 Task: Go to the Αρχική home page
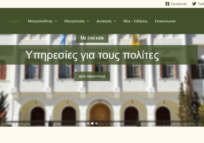point(15,21)
